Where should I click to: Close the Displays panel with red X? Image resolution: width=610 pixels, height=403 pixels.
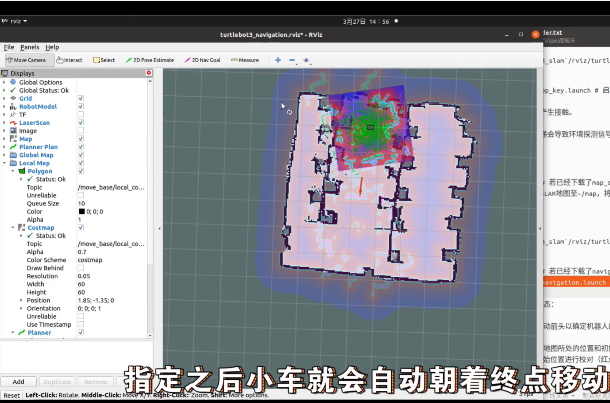point(149,73)
